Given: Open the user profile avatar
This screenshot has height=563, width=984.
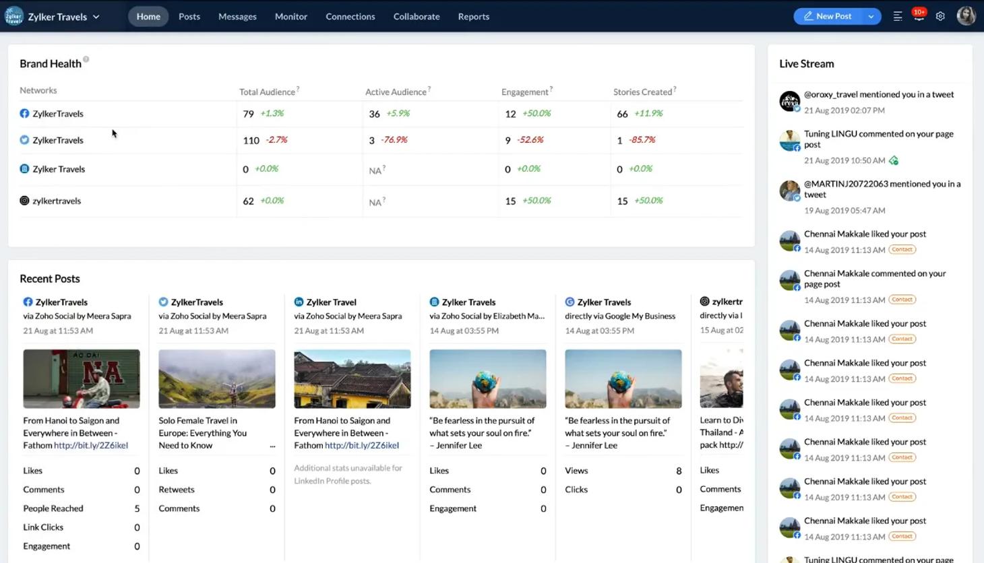Looking at the screenshot, I should click(966, 16).
